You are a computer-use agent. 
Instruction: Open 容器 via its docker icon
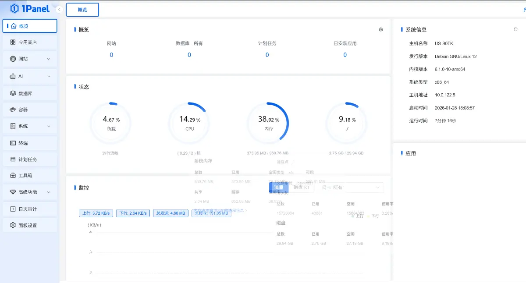pyautogui.click(x=13, y=110)
